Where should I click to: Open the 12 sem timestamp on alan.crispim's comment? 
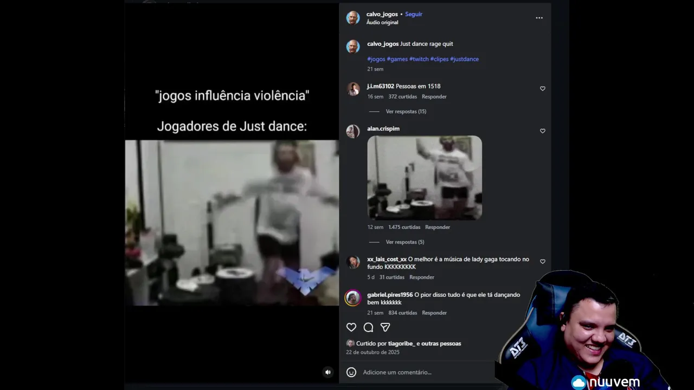(375, 227)
